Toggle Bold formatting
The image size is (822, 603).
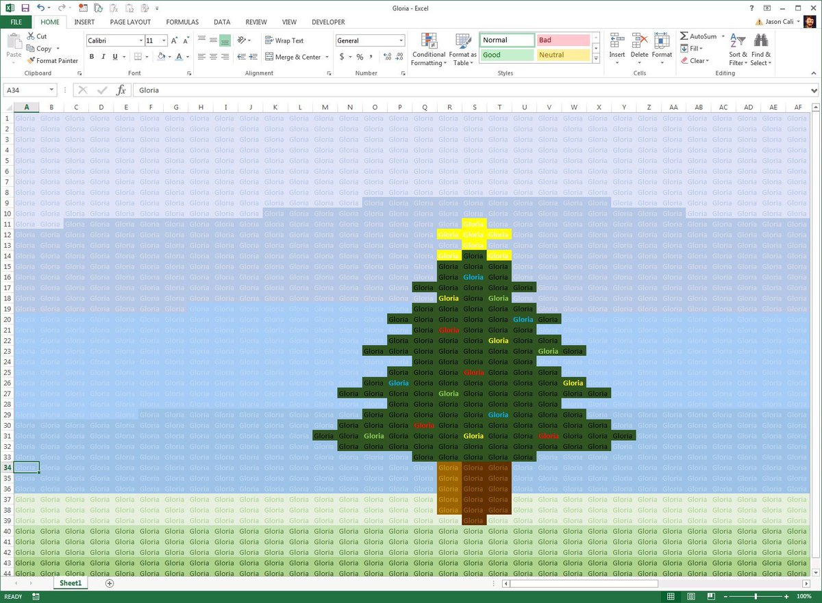tap(91, 57)
